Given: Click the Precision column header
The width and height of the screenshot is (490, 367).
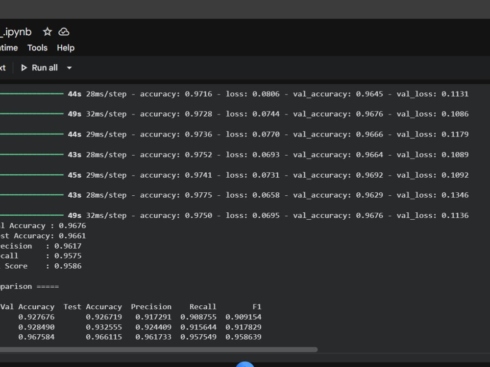Looking at the screenshot, I should click(151, 307).
